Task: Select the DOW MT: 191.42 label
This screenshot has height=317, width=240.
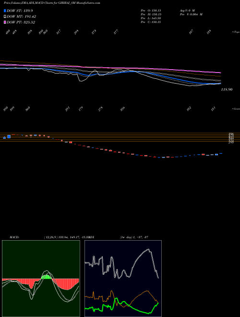Action: tap(22, 17)
